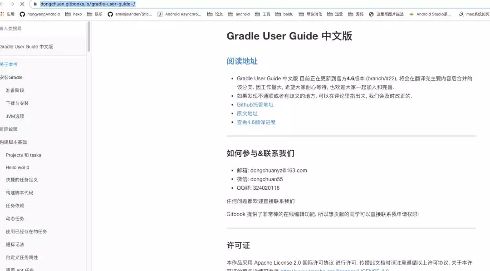Open the 短标记法 section
Viewport: 490px width, 271px height.
pos(15,244)
